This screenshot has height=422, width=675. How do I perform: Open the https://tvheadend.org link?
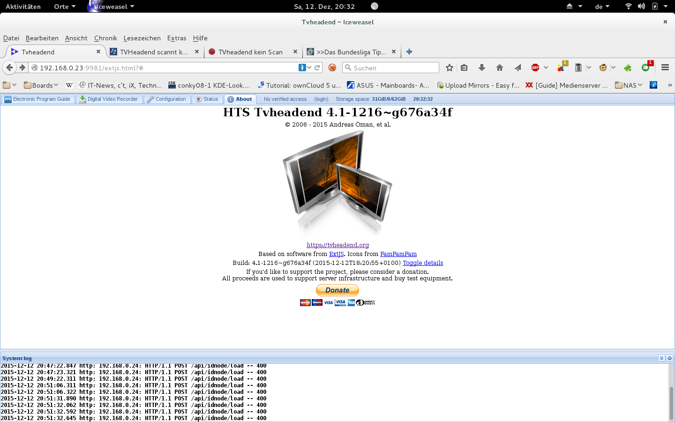(x=337, y=245)
